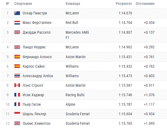Click the Команда column header
Screen dimensions: 167x128
click(73, 4)
